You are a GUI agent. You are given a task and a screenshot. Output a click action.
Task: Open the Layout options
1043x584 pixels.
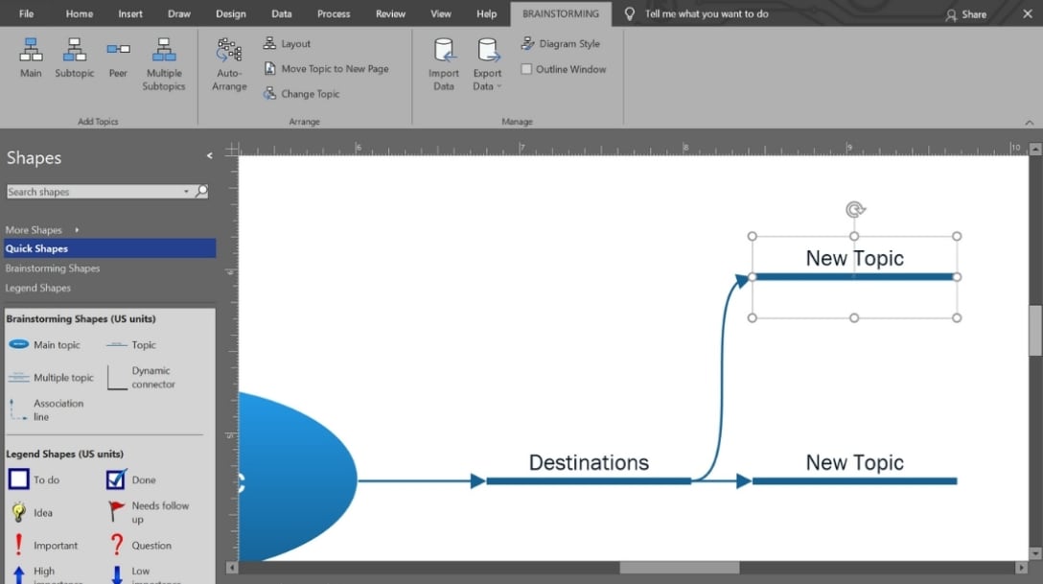pyautogui.click(x=288, y=43)
